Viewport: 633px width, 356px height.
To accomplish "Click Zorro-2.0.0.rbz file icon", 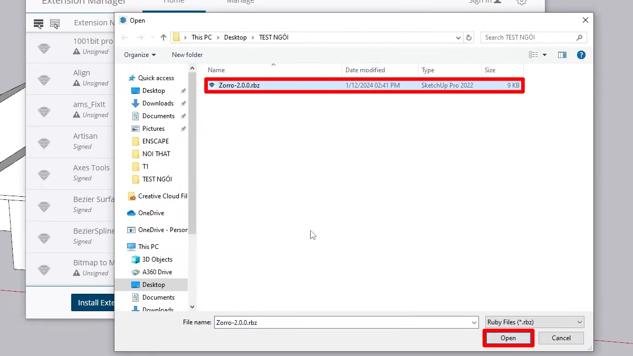I will pos(212,85).
